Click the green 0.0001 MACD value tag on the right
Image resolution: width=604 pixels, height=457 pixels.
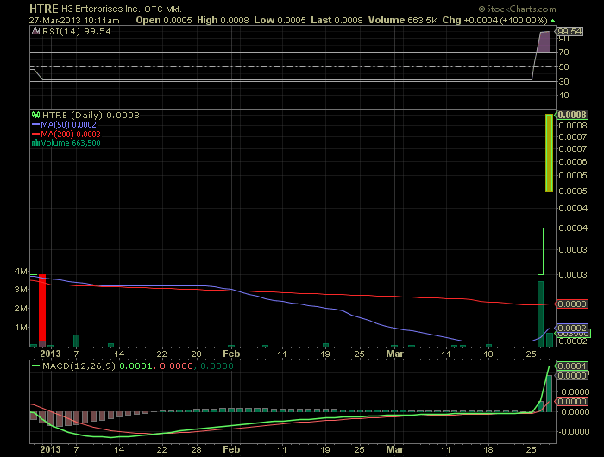(572, 366)
